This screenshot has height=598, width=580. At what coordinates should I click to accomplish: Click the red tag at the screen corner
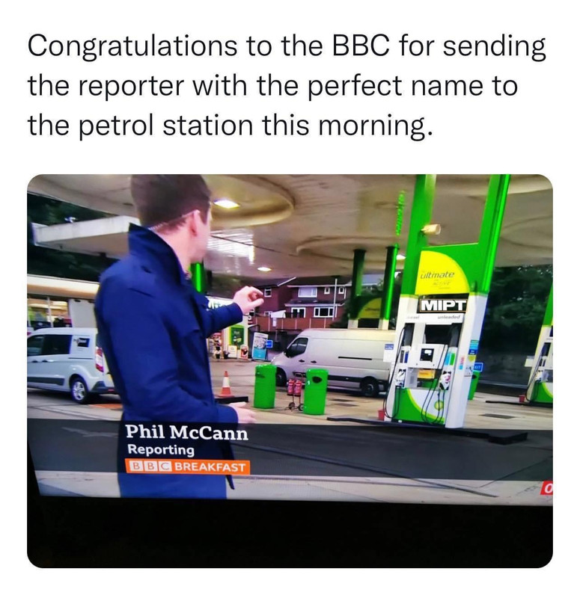click(546, 490)
